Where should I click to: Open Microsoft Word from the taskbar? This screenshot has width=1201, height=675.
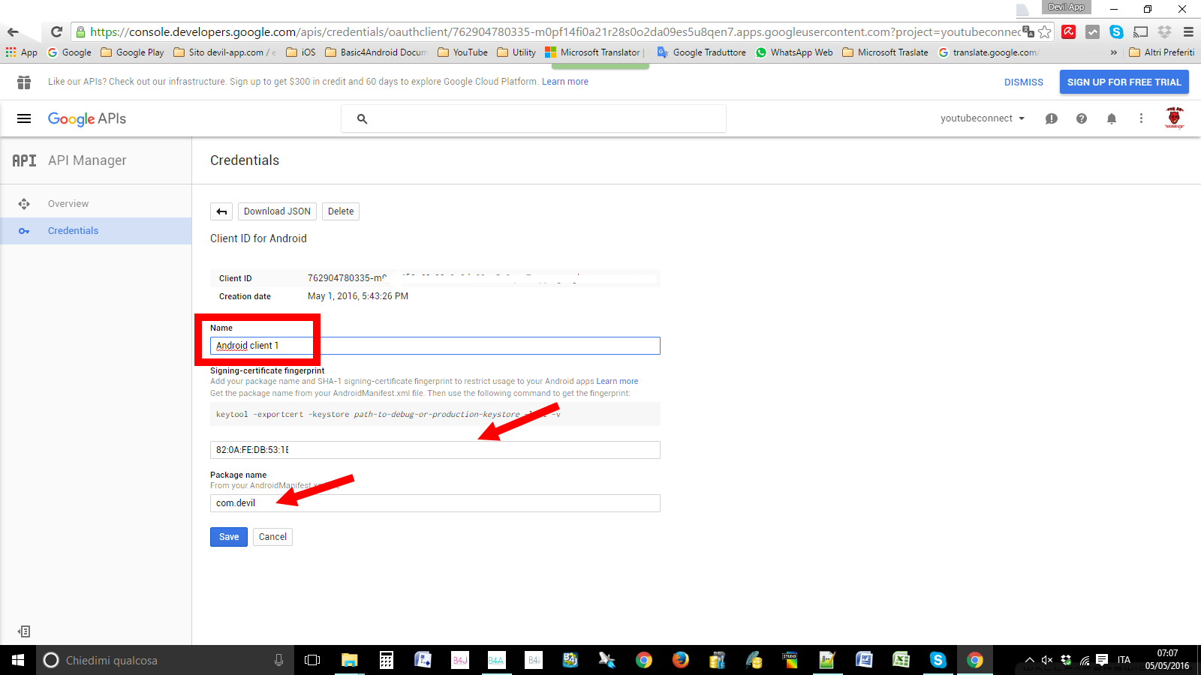point(865,660)
